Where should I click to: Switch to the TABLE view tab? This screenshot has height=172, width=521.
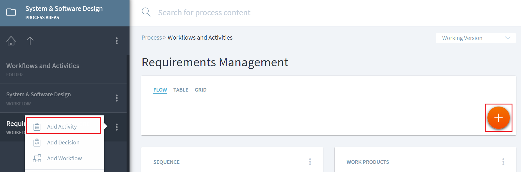(181, 90)
